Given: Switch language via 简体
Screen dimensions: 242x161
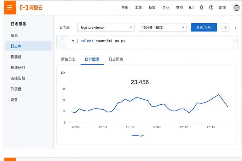Looking at the screenshot, I should click(x=222, y=8).
